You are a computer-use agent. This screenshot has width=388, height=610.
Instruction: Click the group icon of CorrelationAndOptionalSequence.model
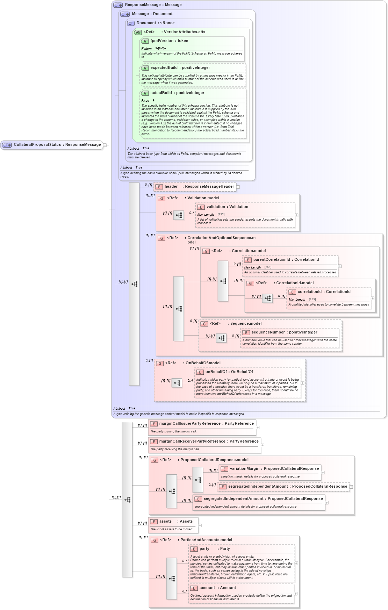[161, 238]
